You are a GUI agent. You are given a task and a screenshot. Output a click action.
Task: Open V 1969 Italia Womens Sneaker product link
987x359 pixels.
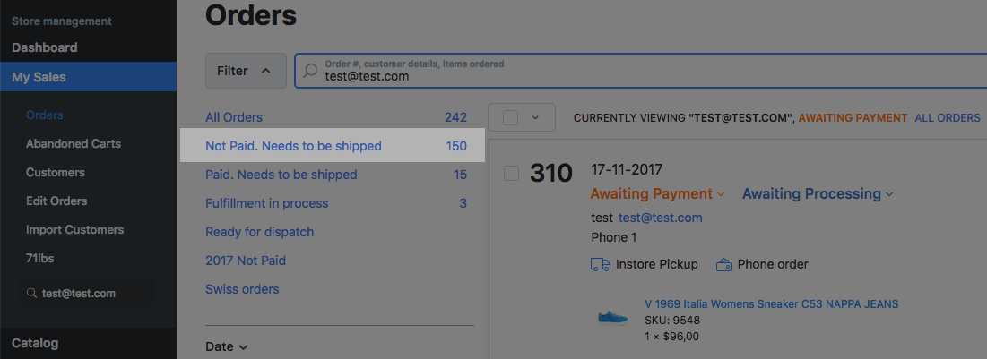click(x=771, y=304)
